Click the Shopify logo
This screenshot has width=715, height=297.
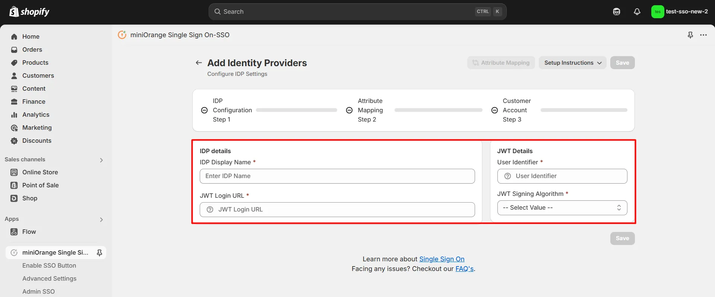click(29, 12)
